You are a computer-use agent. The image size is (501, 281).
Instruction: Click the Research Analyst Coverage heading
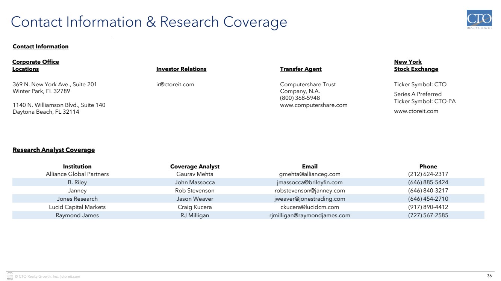pos(54,150)
